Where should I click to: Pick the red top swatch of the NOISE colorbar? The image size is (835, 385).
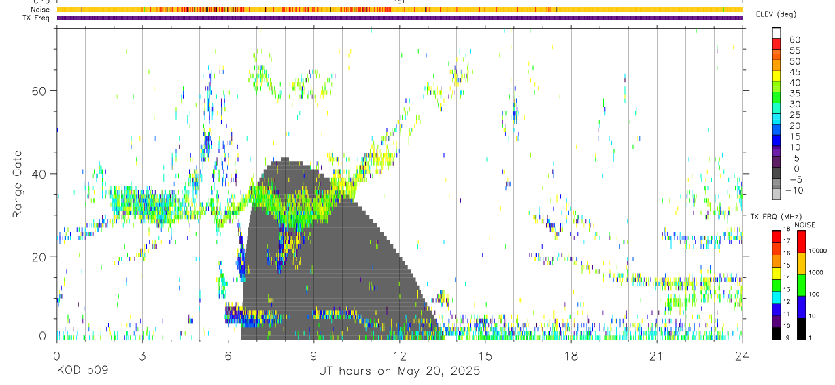click(x=801, y=242)
